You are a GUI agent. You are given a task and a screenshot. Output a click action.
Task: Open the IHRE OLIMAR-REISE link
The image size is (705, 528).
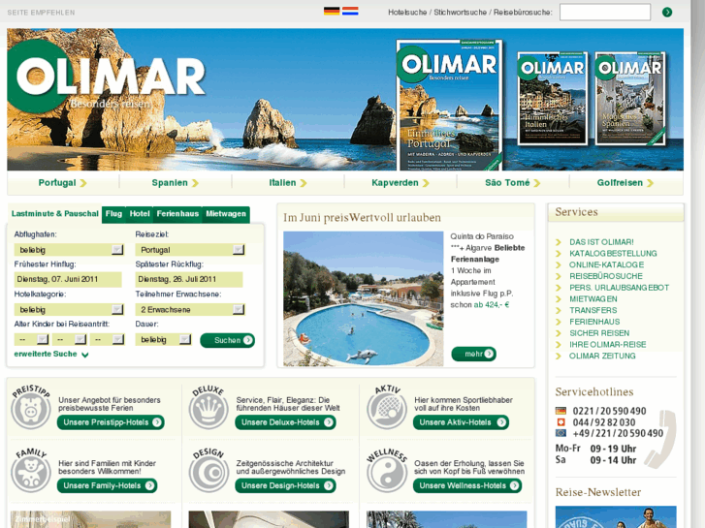pos(607,344)
